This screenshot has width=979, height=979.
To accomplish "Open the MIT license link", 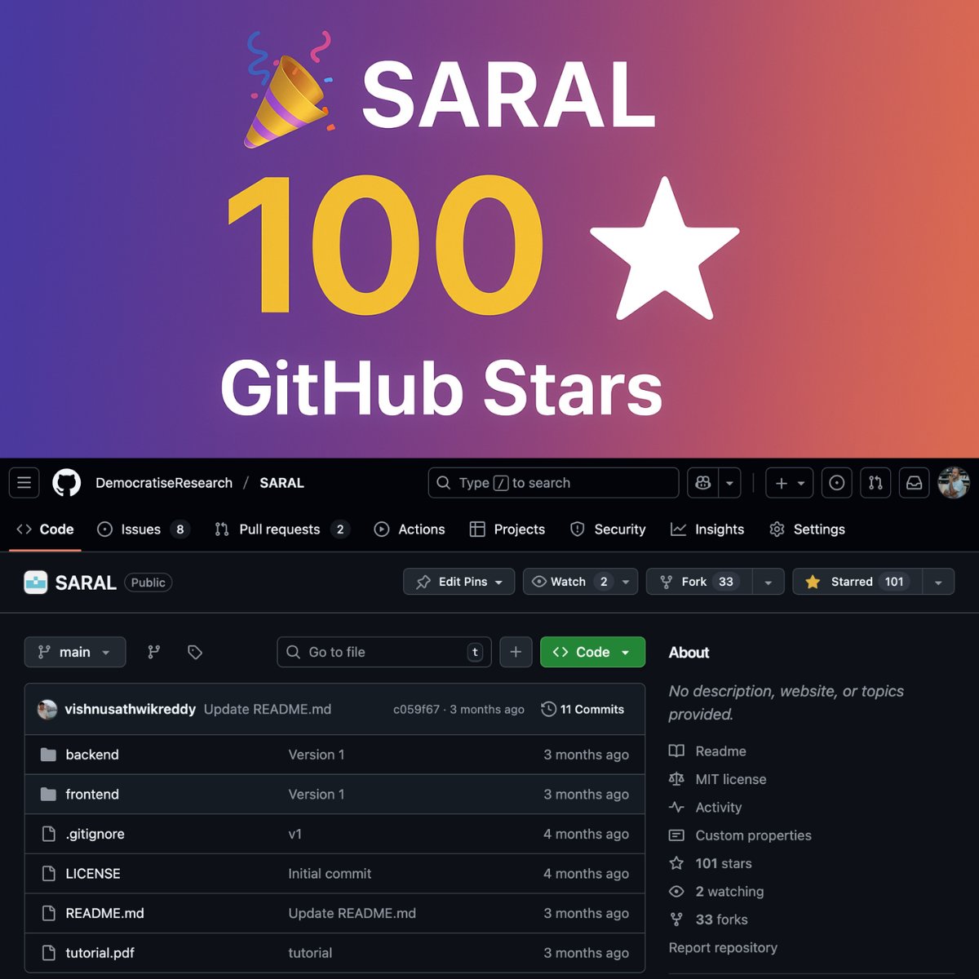I will point(718,779).
